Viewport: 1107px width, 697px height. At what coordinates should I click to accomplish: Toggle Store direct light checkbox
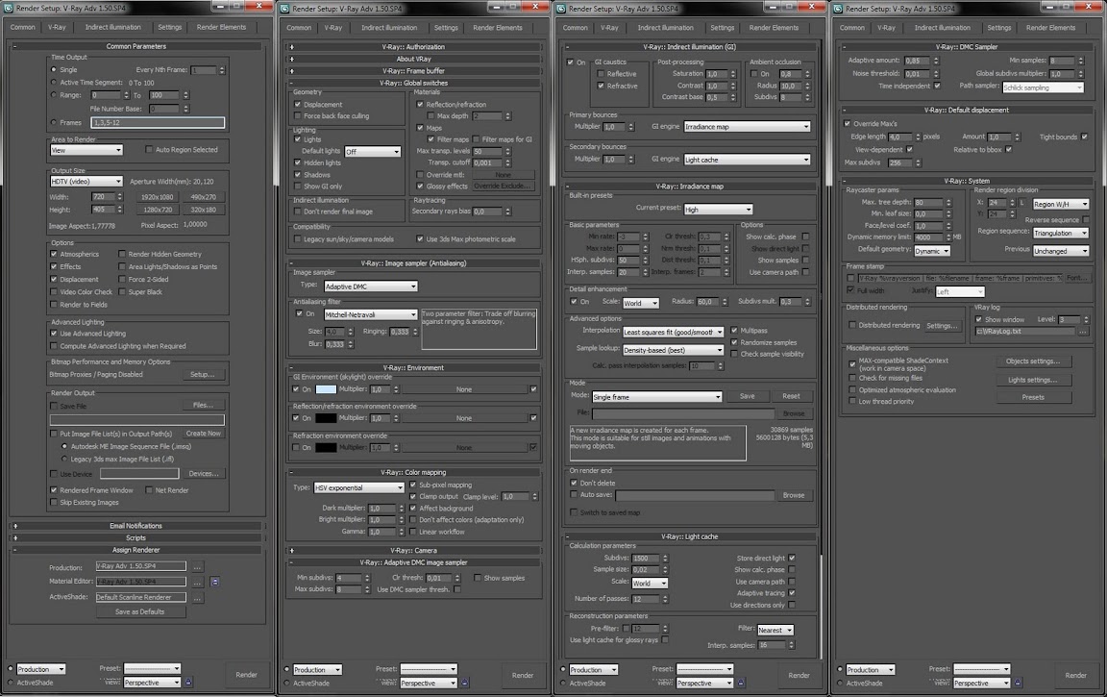[x=792, y=558]
